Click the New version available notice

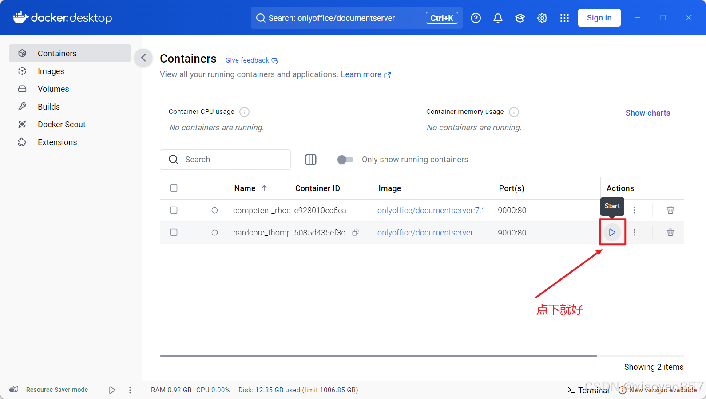pyautogui.click(x=658, y=390)
